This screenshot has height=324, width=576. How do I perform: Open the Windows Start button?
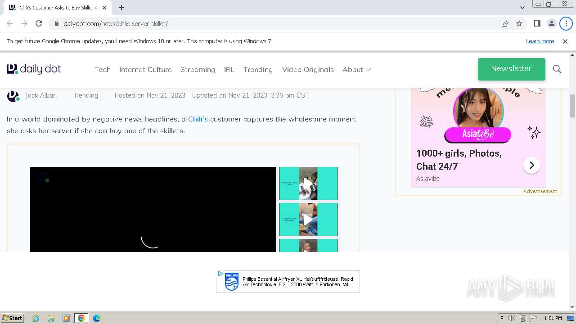pyautogui.click(x=13, y=318)
